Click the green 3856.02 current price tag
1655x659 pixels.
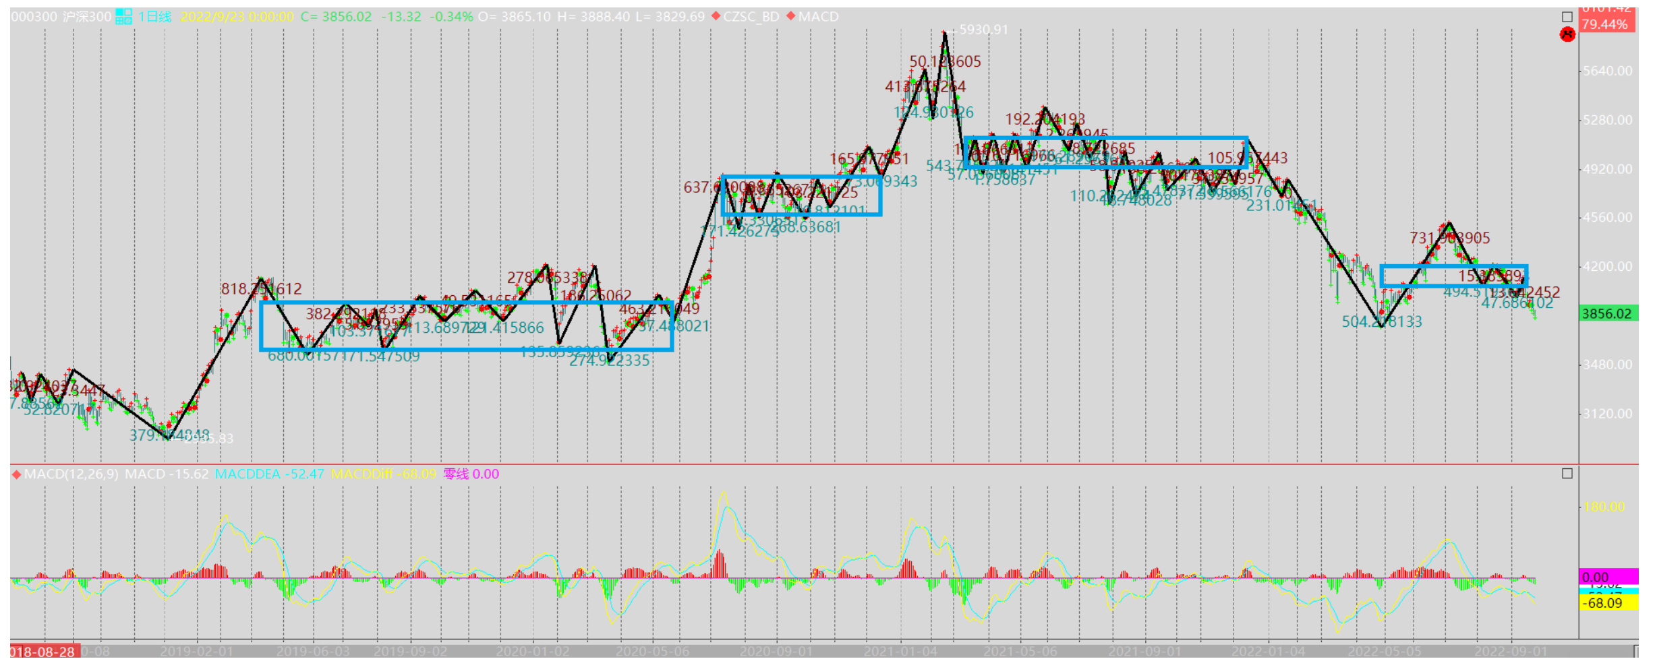[1607, 314]
